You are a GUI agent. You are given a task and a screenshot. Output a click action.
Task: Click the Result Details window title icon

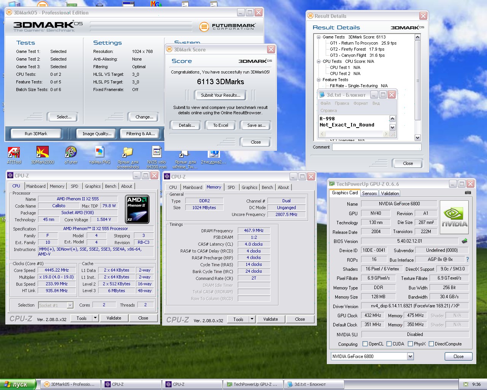click(310, 16)
